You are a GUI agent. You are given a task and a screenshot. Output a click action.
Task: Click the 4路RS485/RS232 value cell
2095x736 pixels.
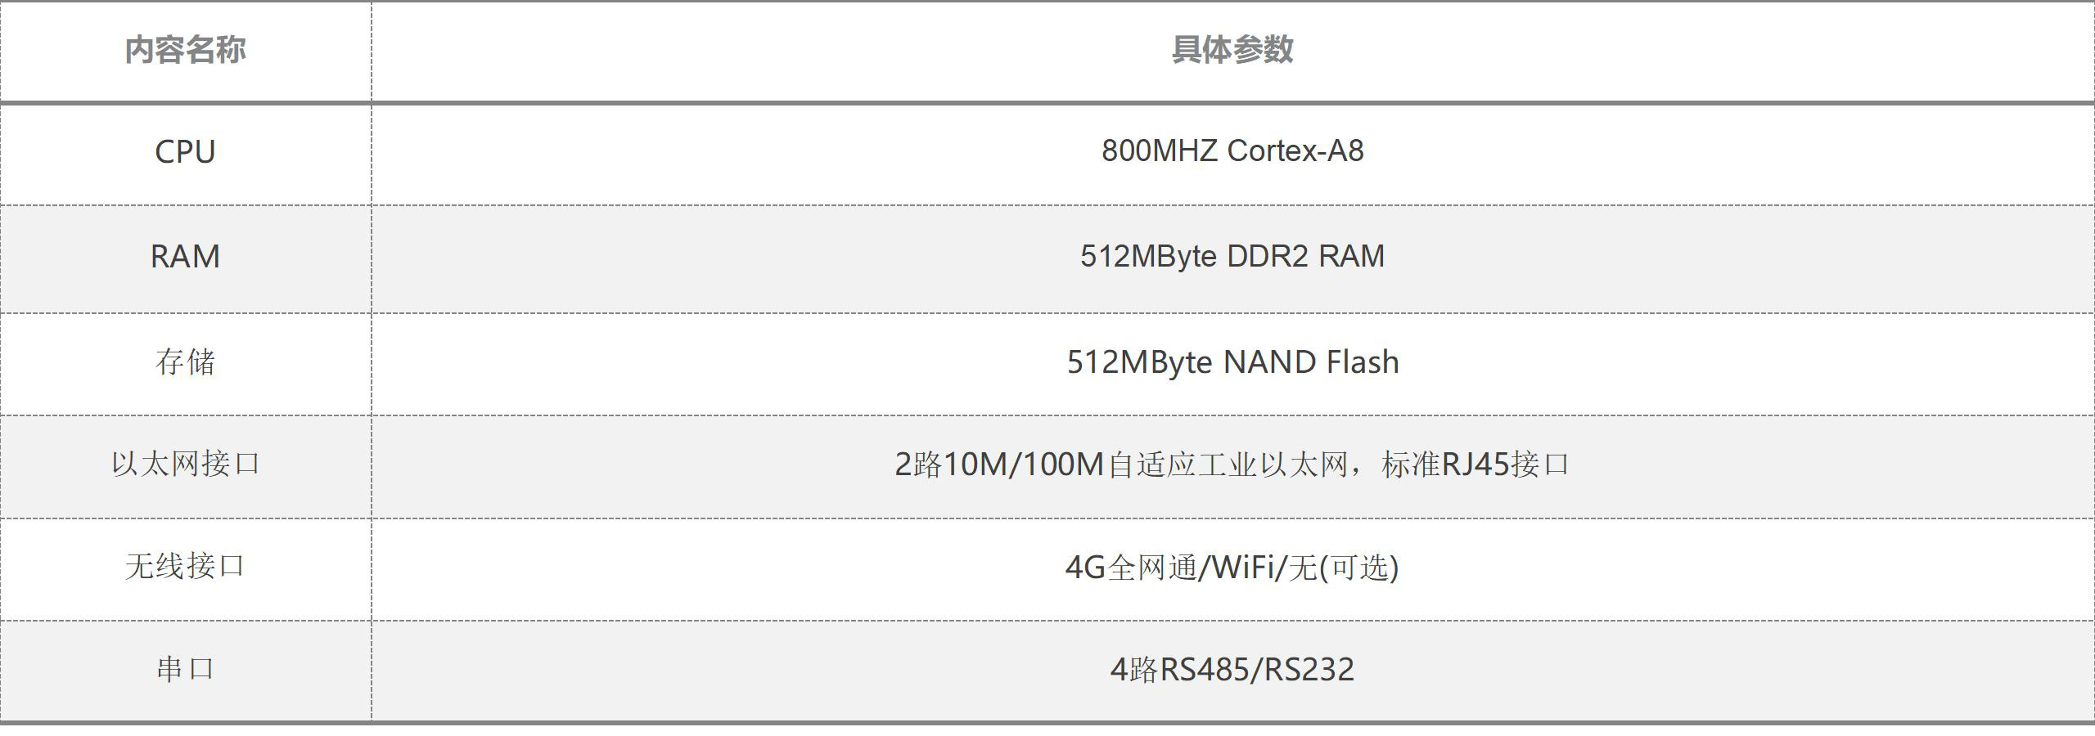click(x=1232, y=670)
